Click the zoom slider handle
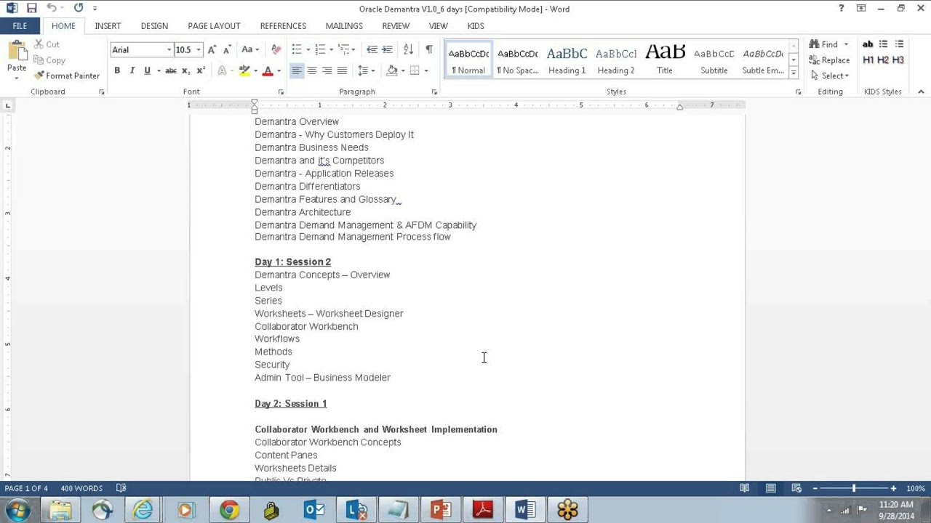The height and width of the screenshot is (523, 931). click(854, 488)
